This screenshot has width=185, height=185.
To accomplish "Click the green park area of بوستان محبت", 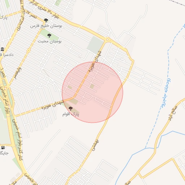I will pos(49,35).
